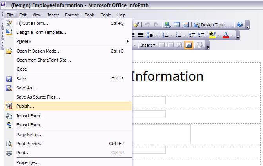
Task: Click the Redo arrow icon
Action: (x=156, y=25)
